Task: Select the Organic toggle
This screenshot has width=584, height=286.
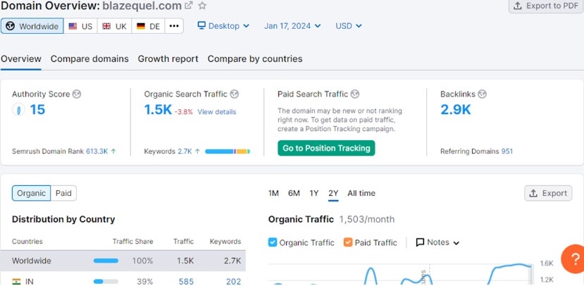Action: (31, 193)
